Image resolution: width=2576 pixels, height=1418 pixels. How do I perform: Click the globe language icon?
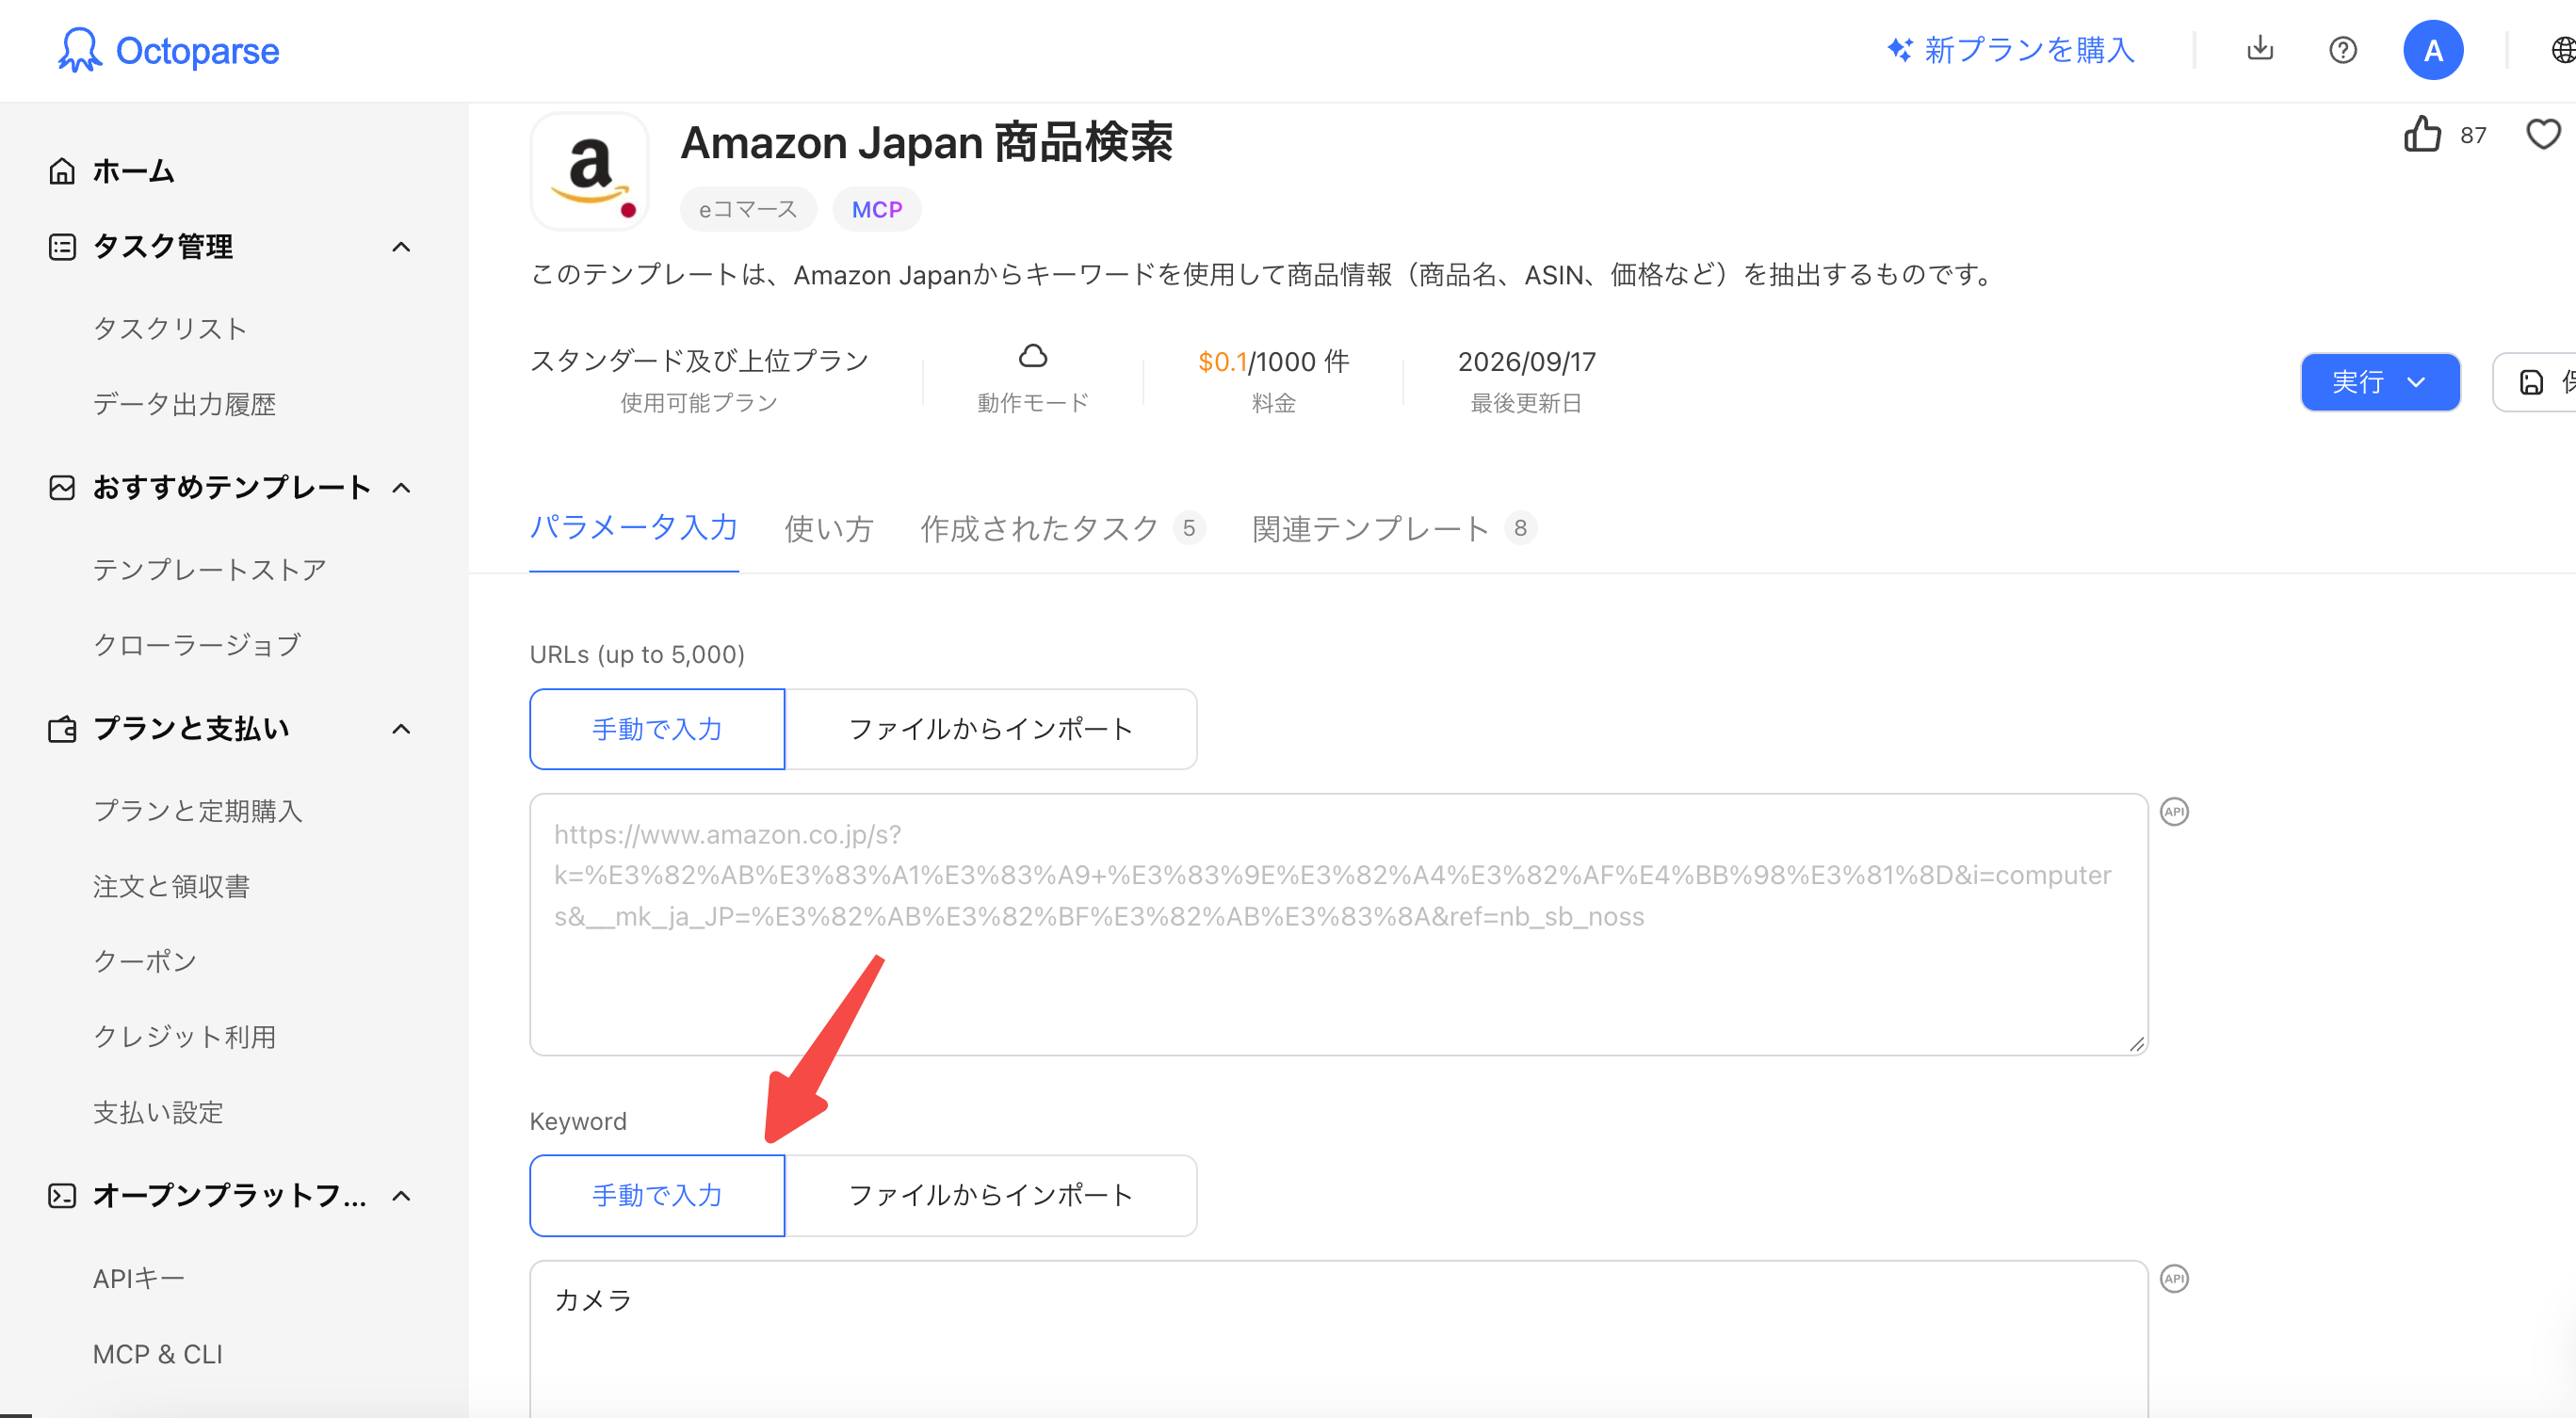click(2563, 50)
